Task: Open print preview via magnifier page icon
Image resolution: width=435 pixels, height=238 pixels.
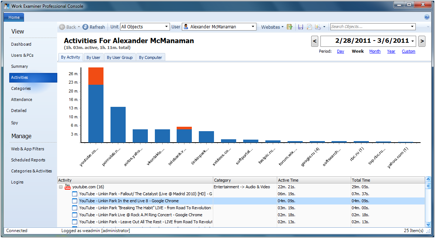Action: [x=309, y=27]
